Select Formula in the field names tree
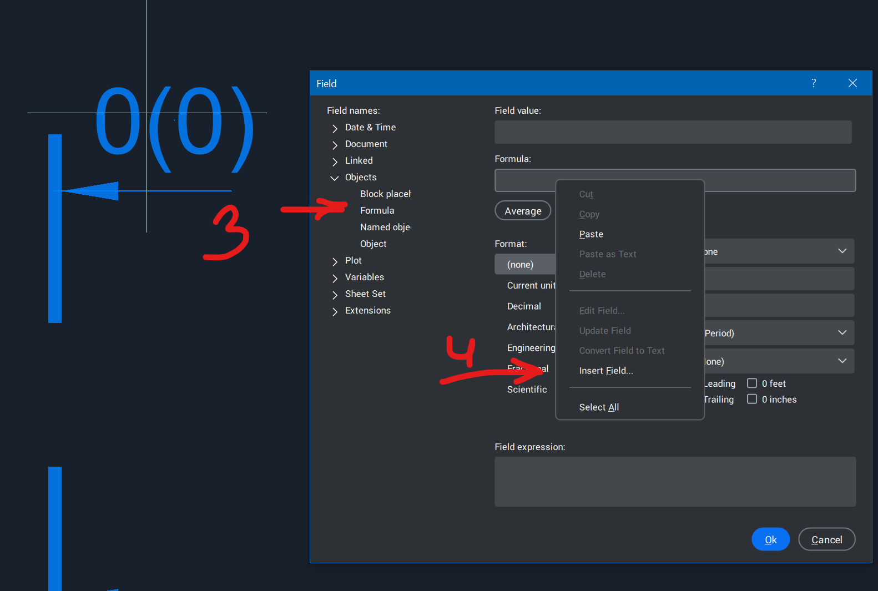The width and height of the screenshot is (878, 591). click(x=377, y=211)
